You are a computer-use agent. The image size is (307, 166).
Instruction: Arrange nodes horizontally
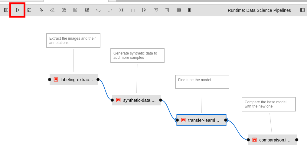pyautogui.click(x=179, y=10)
